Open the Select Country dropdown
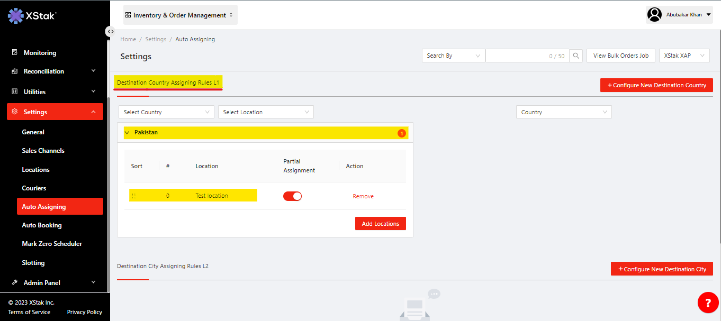Screen dimensions: 721x321 pyautogui.click(x=166, y=112)
